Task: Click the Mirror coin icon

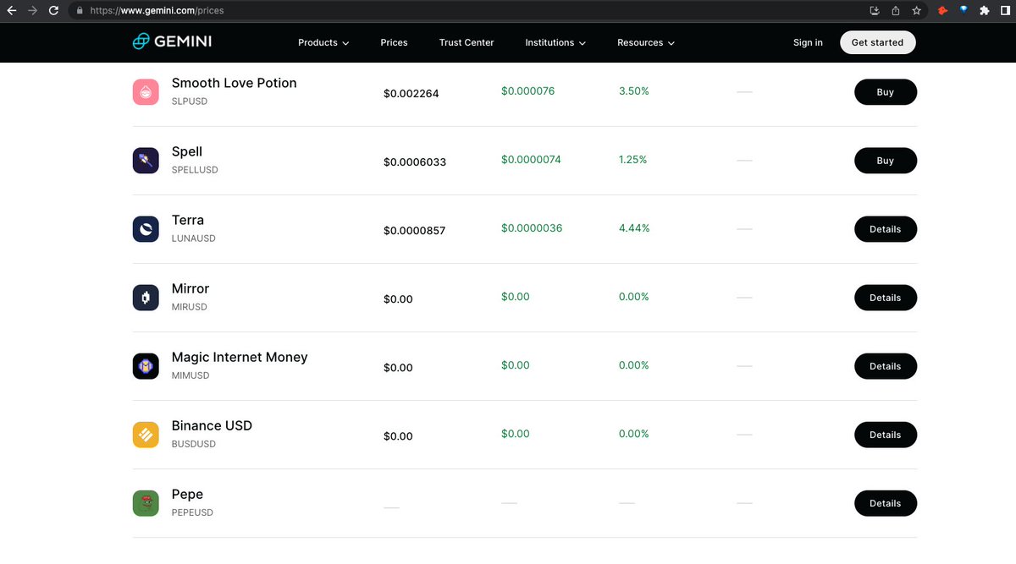Action: (x=146, y=298)
